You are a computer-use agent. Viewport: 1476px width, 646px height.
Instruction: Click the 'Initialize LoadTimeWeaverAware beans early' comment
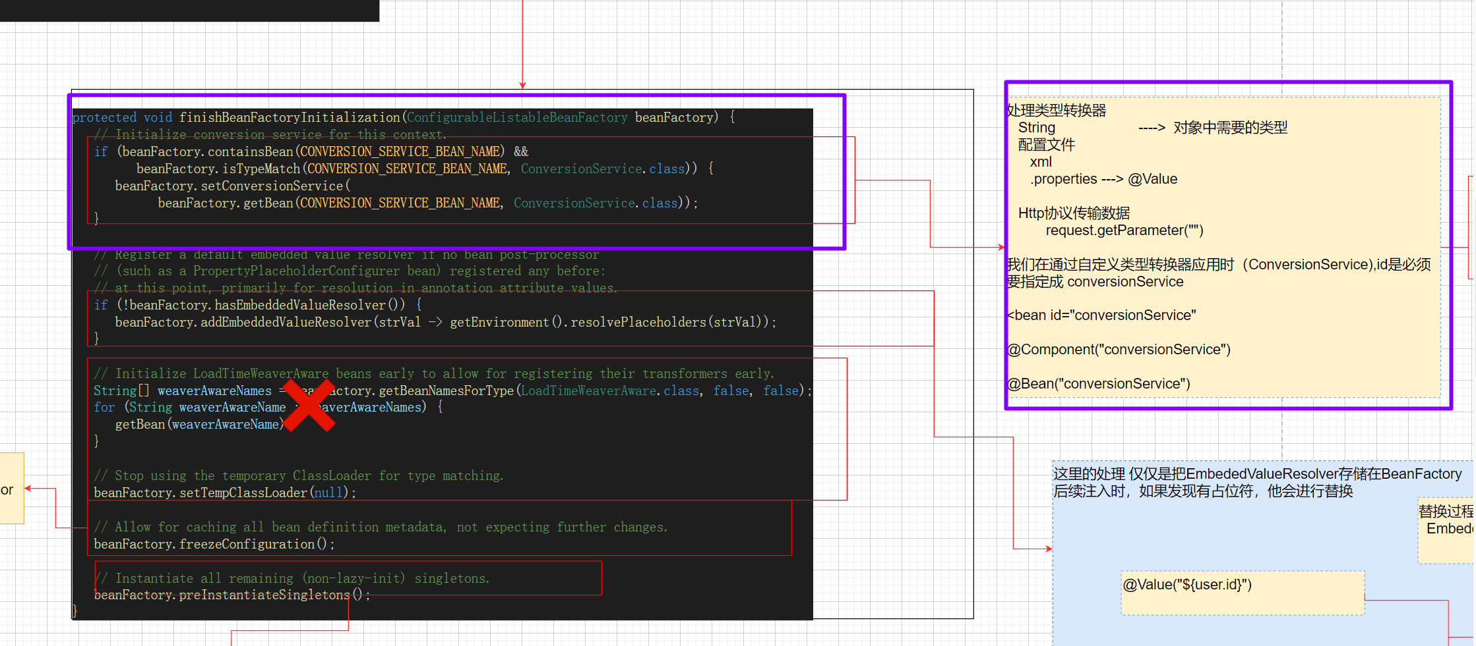(x=434, y=373)
